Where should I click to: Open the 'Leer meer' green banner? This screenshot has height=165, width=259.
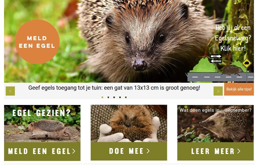(x=215, y=151)
